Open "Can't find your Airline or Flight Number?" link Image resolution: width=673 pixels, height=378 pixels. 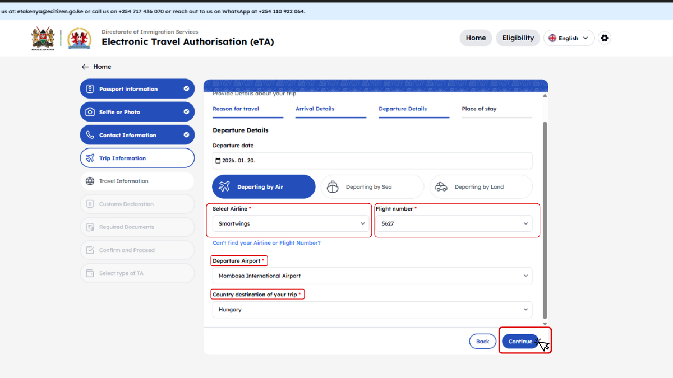point(266,243)
